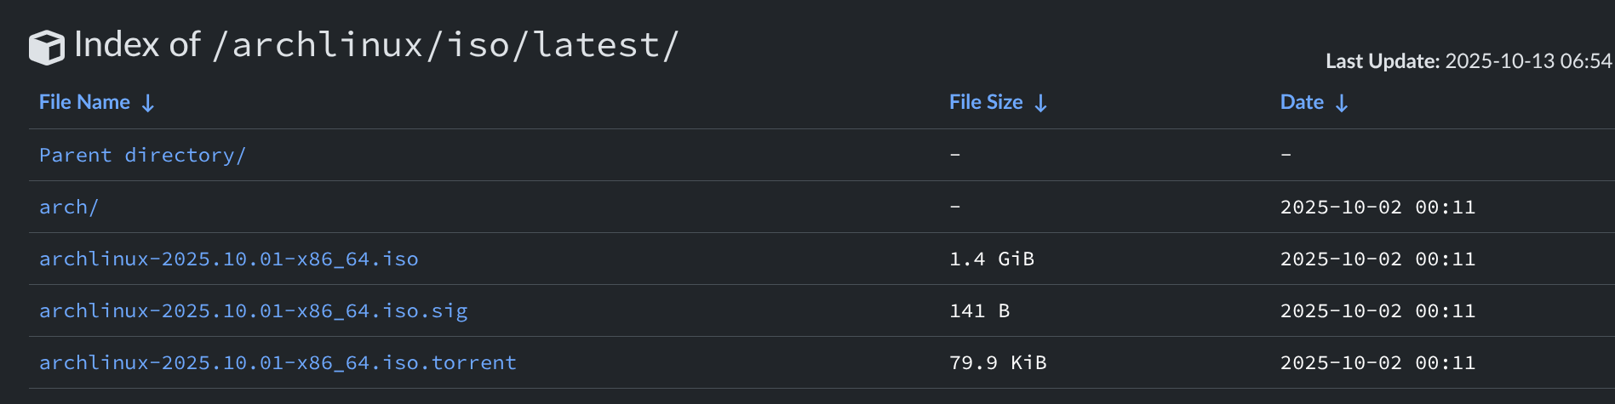The image size is (1615, 404).
Task: Download archlinux-2025.10.01-x86_64.iso file
Action: click(x=228, y=259)
